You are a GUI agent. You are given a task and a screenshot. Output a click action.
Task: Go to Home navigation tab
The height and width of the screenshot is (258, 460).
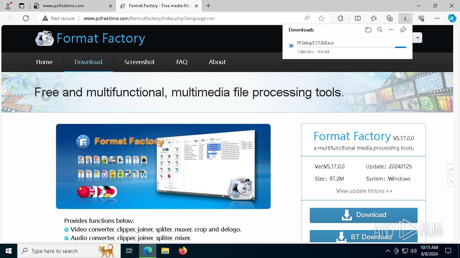(44, 62)
